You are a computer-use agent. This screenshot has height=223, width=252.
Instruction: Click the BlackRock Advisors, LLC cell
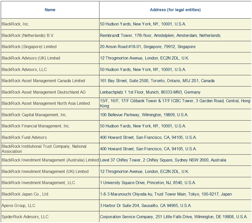pyautogui.click(x=50, y=69)
